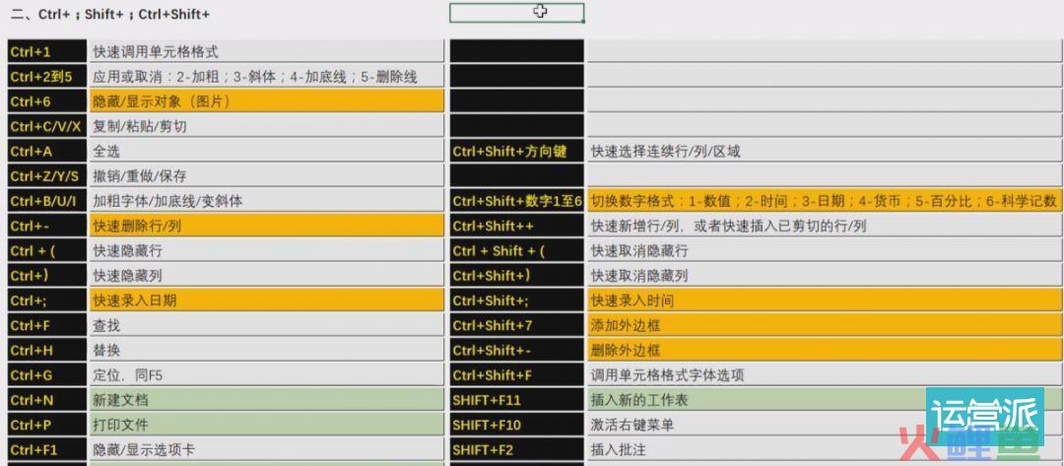This screenshot has height=466, width=1064.
Task: Select the orange cell '快速录入日期'
Action: point(267,300)
